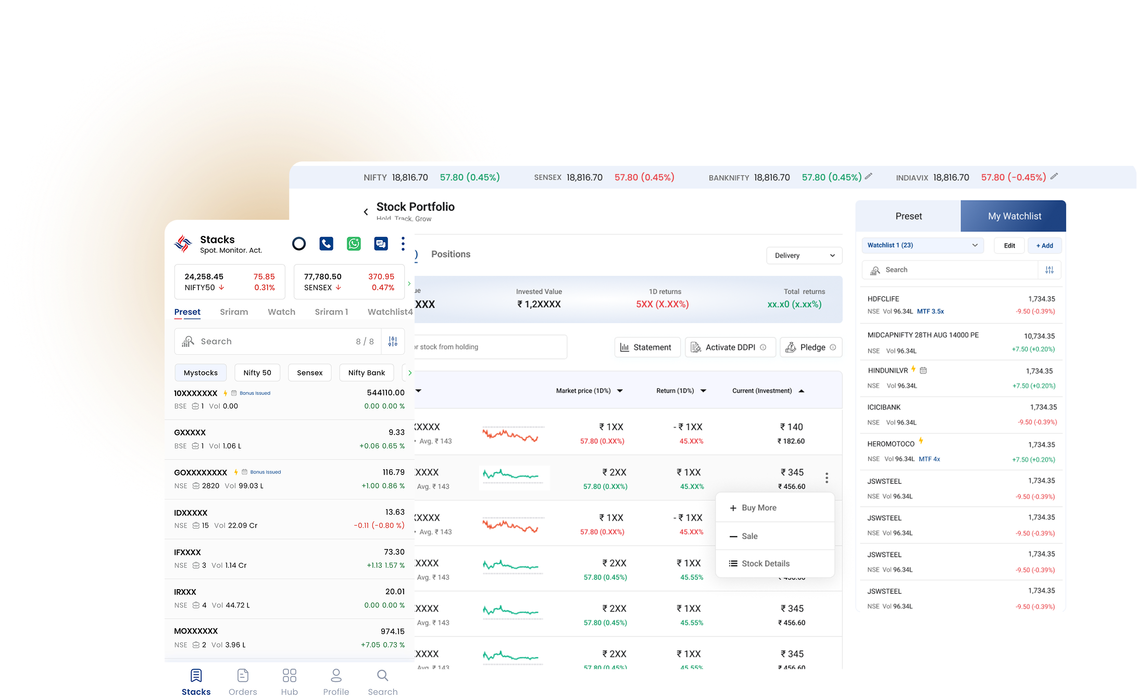Click the phone call icon in Stacks header
The width and height of the screenshot is (1137, 699).
click(327, 244)
